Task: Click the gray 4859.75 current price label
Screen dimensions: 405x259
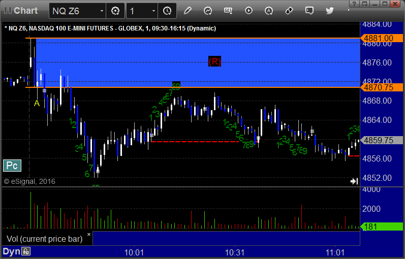Action: click(x=382, y=140)
